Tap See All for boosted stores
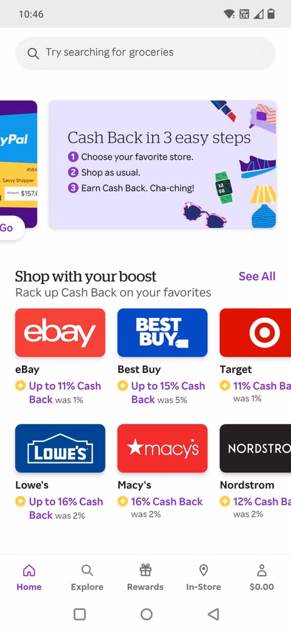 click(257, 277)
